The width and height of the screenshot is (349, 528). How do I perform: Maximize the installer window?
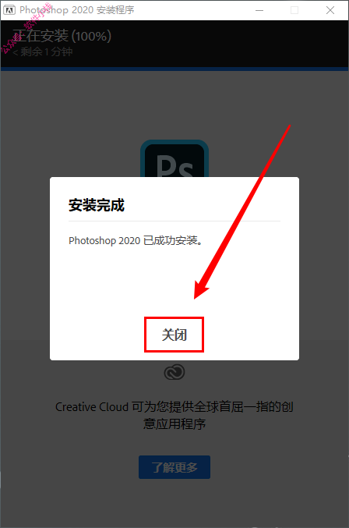pos(294,10)
